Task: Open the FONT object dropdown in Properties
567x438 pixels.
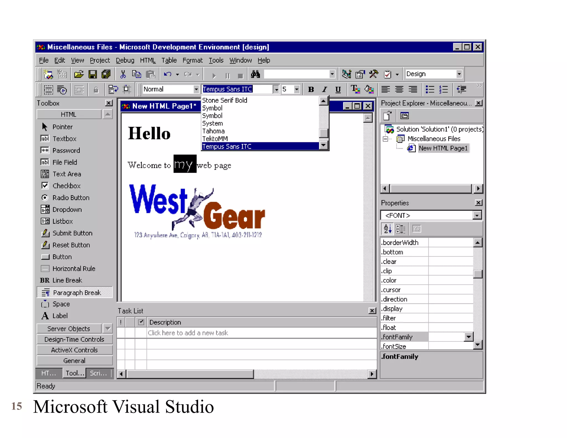Action: click(x=477, y=215)
